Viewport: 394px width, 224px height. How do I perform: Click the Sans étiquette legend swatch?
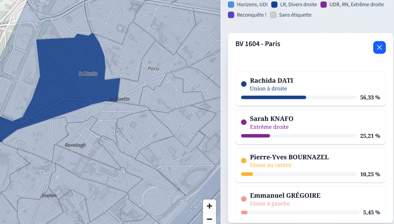(273, 15)
